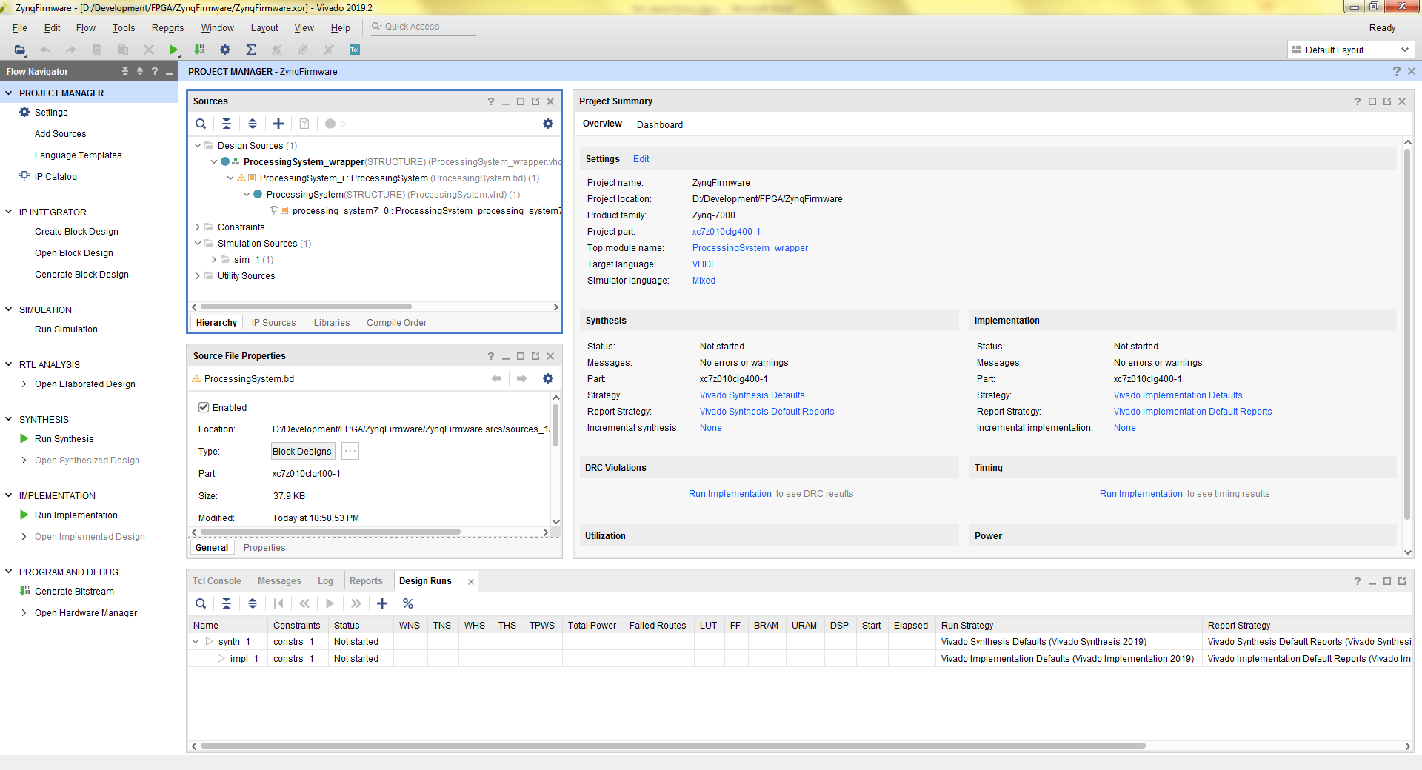Click the green Run toolbar arrow
This screenshot has width=1422, height=770.
(173, 50)
